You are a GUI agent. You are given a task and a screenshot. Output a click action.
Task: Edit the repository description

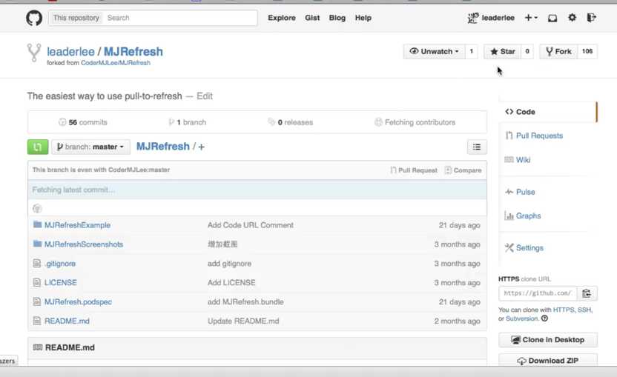pyautogui.click(x=205, y=96)
